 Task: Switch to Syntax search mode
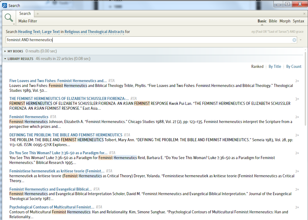coord(298,21)
